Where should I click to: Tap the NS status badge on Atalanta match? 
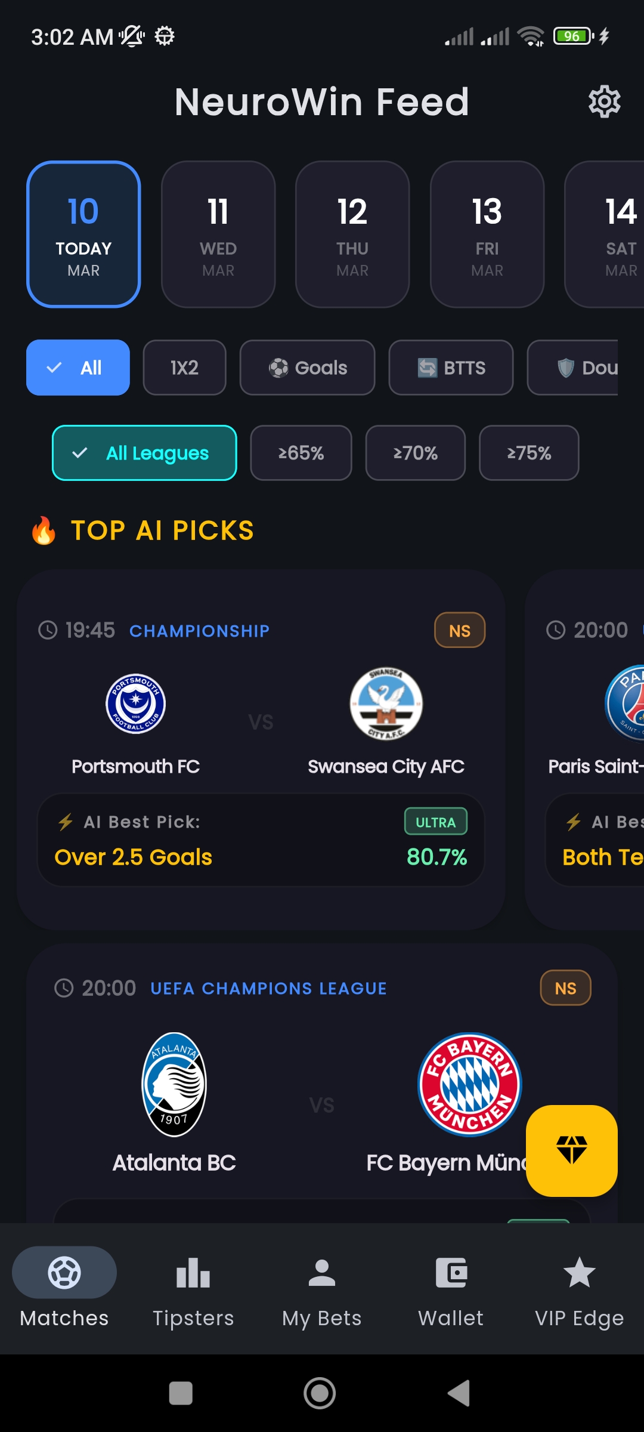point(564,987)
